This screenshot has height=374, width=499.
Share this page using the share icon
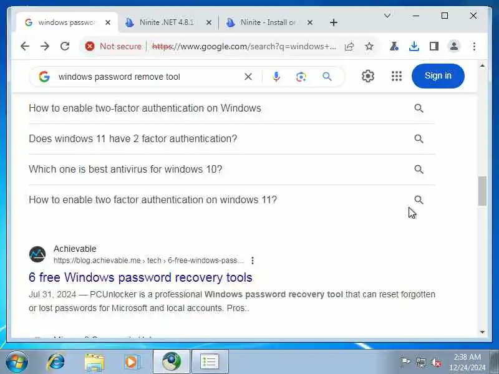point(349,46)
